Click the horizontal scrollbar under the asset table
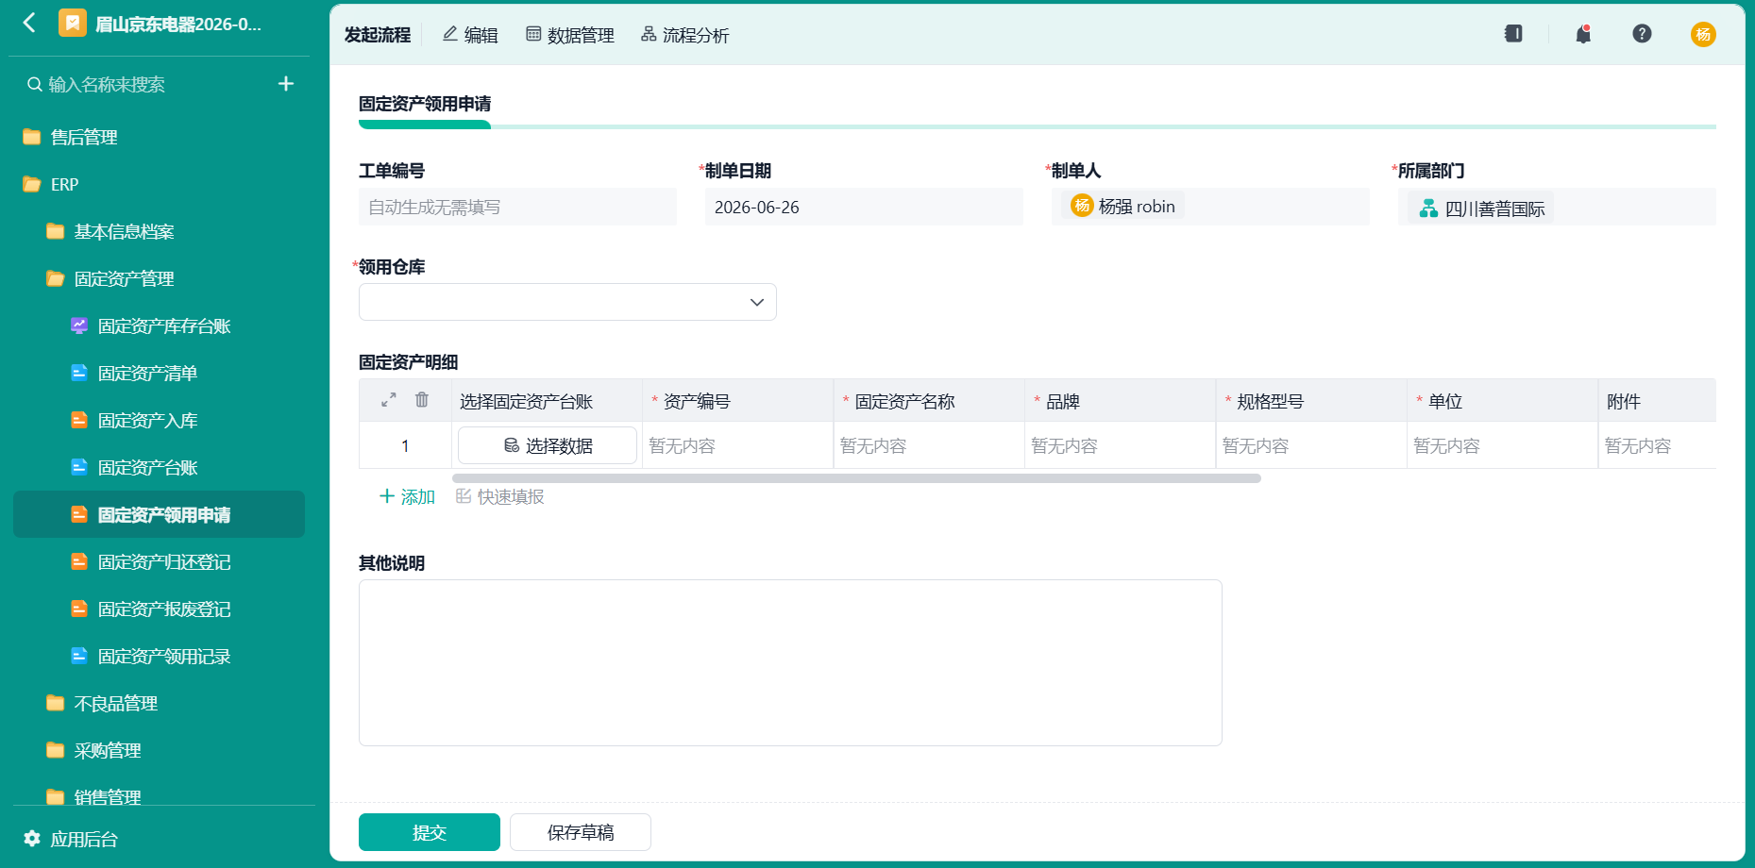Screen dimensions: 1755x868 [856, 478]
